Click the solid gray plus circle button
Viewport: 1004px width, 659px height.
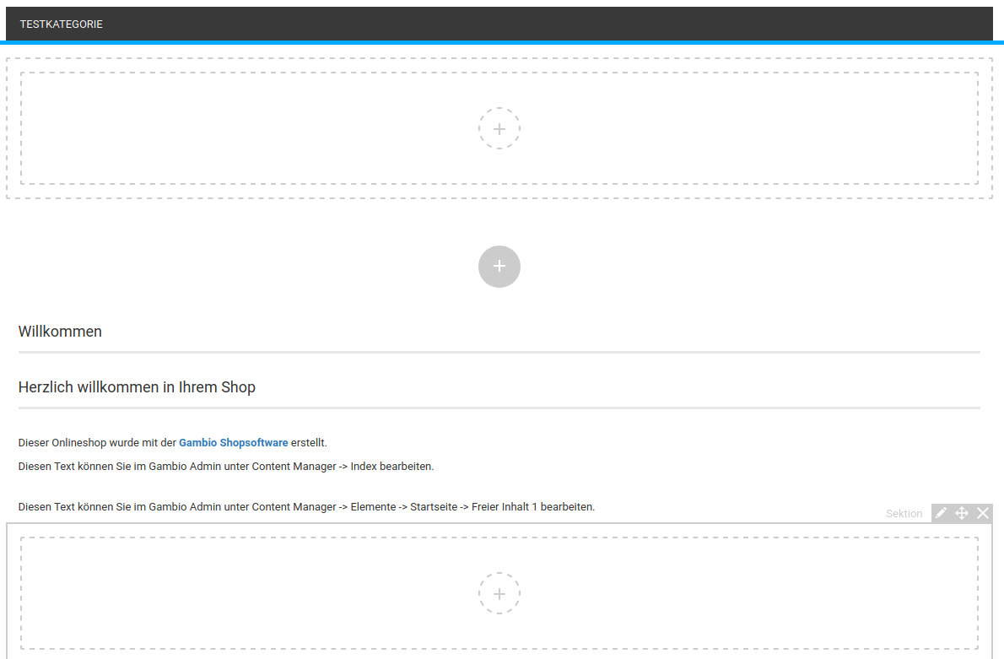point(499,267)
